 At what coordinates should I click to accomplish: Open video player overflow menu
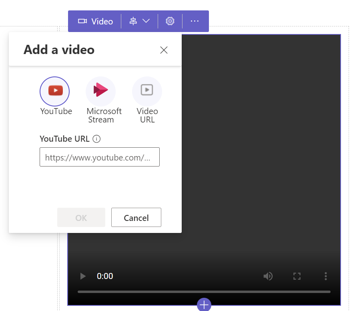pyautogui.click(x=326, y=276)
